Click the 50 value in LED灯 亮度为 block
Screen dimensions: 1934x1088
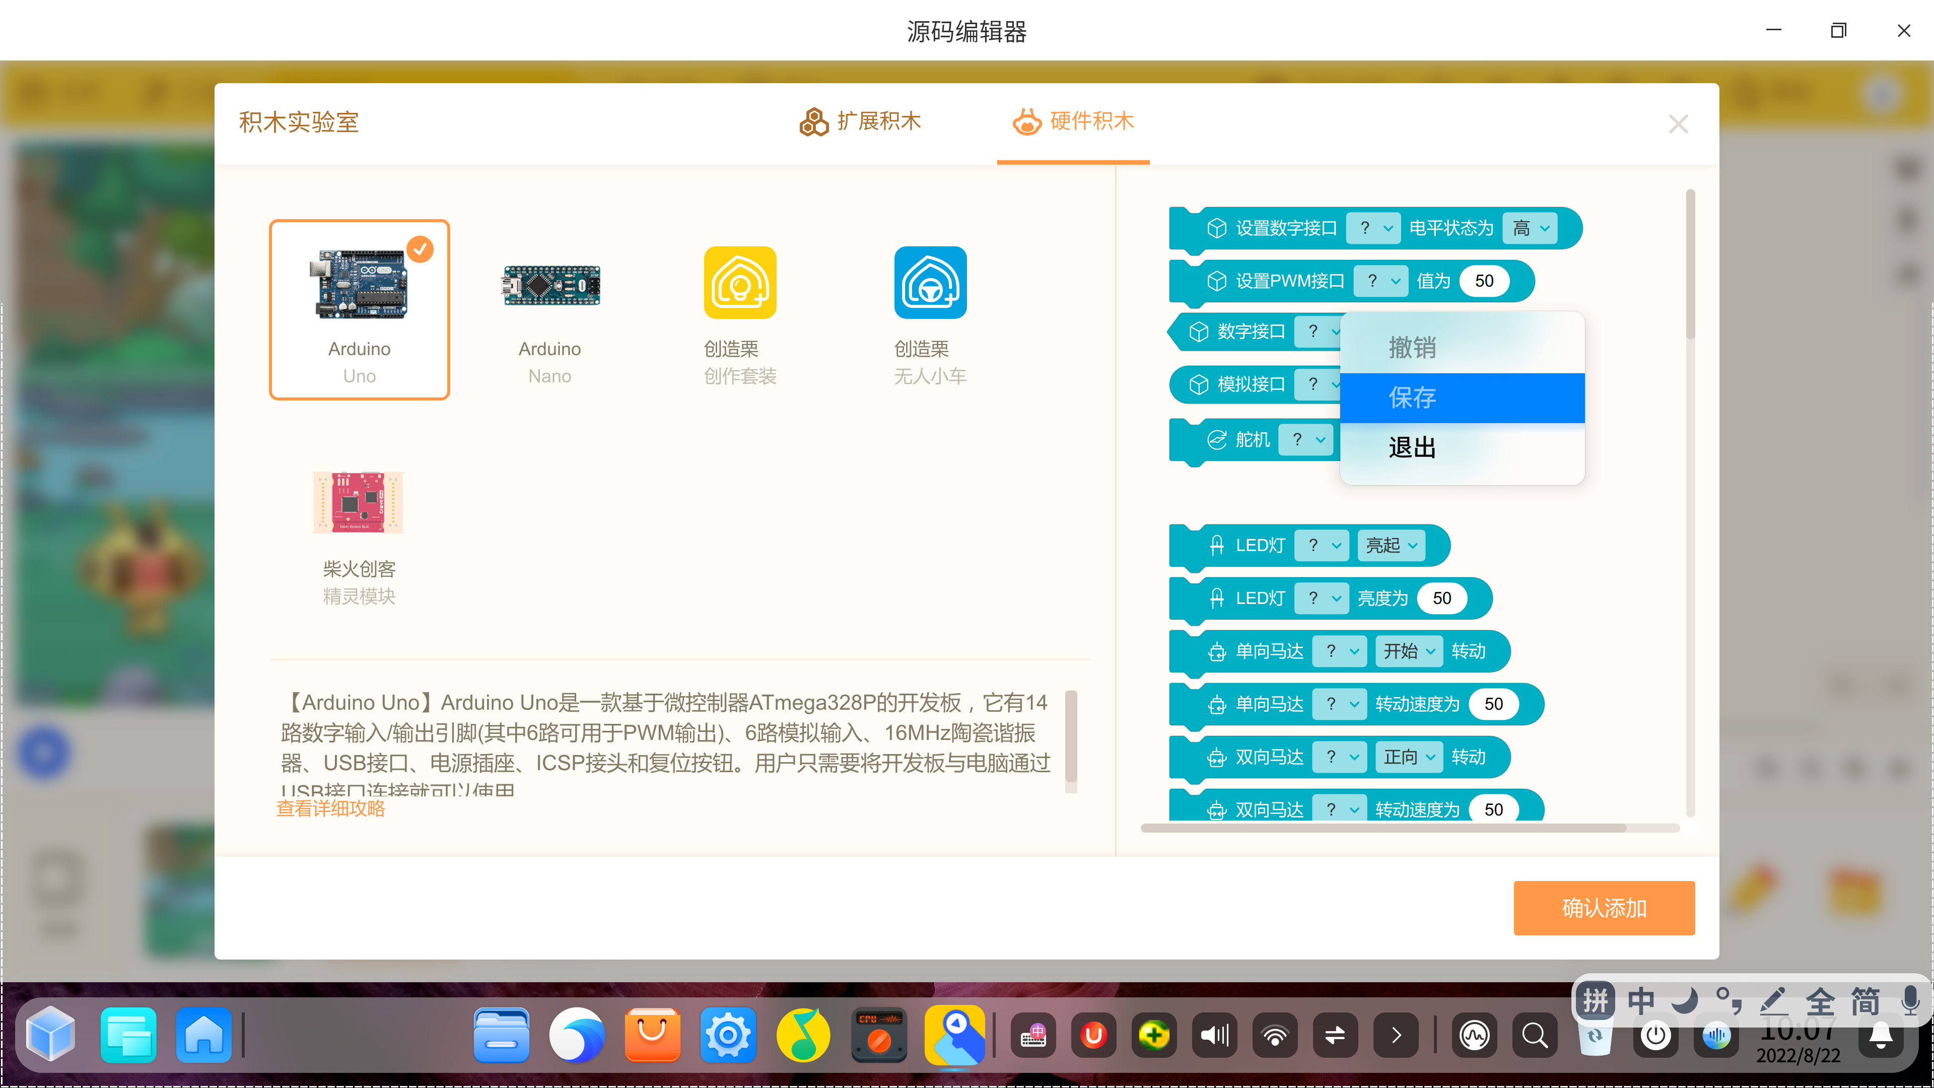coord(1441,598)
